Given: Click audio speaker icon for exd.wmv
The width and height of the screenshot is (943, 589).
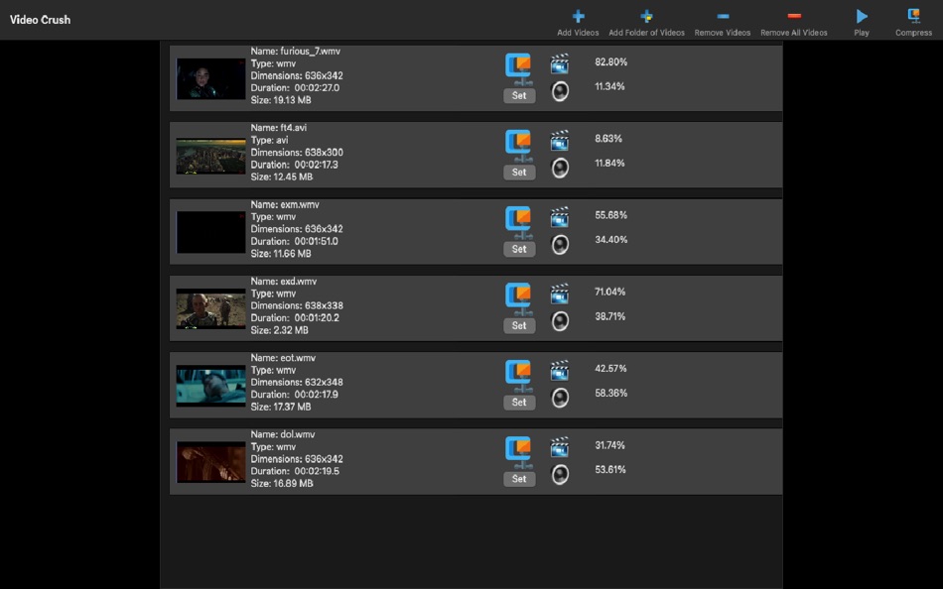Looking at the screenshot, I should click(x=560, y=321).
